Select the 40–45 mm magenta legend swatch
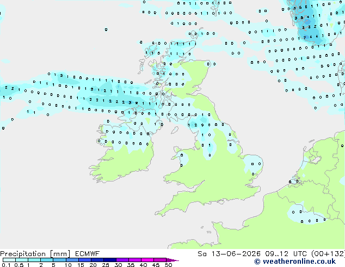The image size is (345, 267). coord(147,260)
